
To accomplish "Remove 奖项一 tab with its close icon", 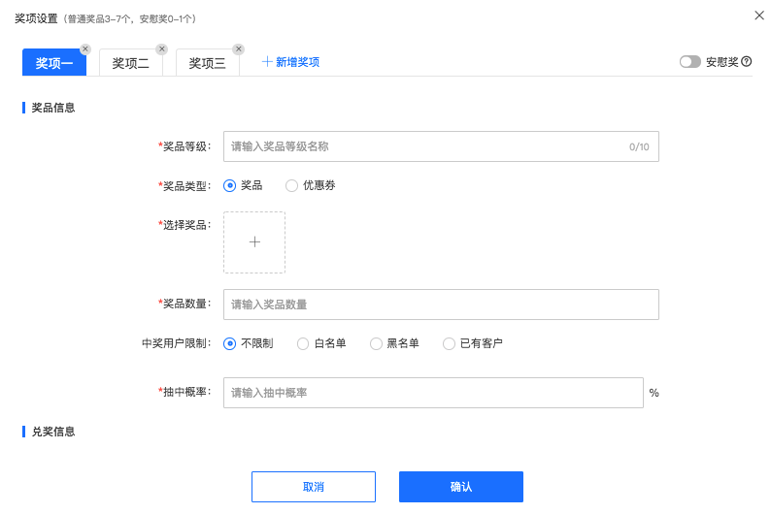I will [85, 49].
